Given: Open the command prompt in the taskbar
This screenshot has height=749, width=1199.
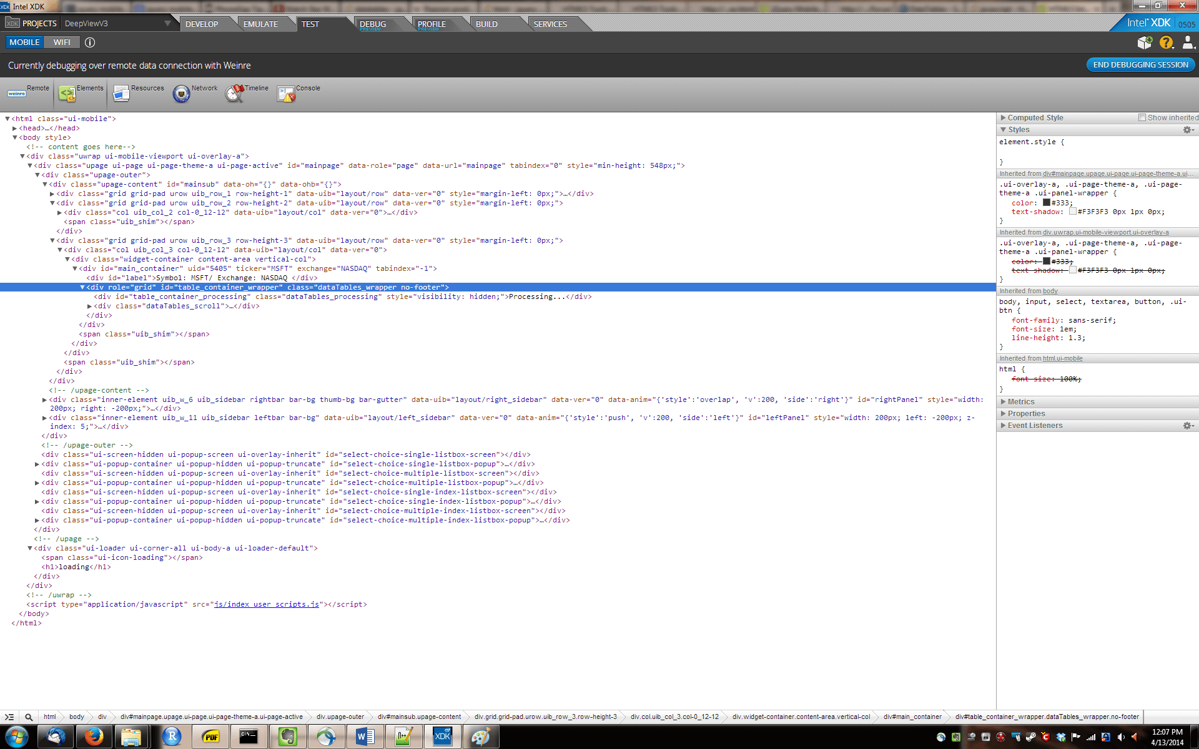Looking at the screenshot, I should click(249, 737).
